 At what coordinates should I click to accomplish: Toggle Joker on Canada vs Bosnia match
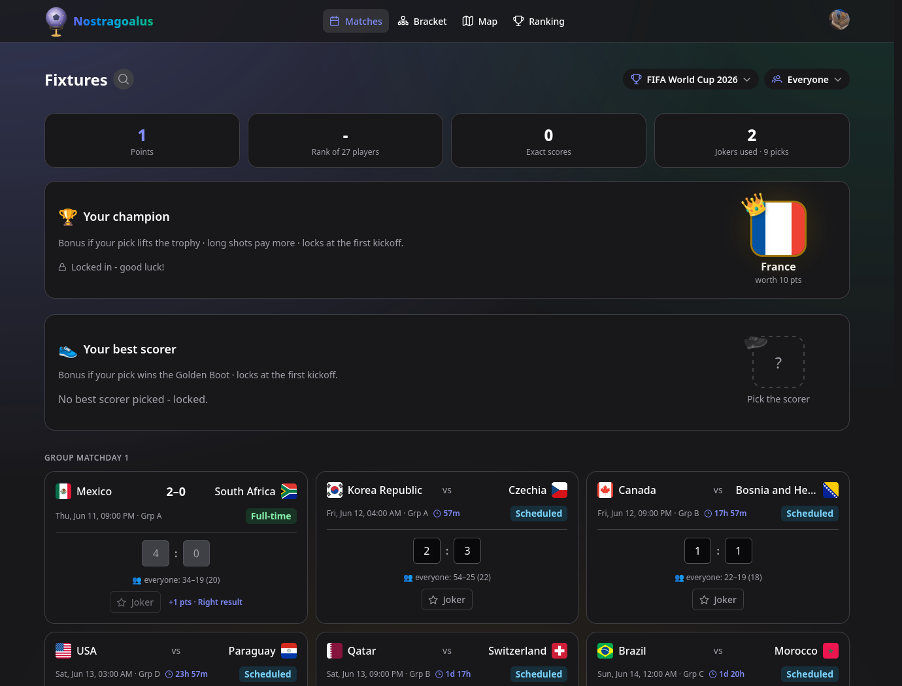coord(718,600)
